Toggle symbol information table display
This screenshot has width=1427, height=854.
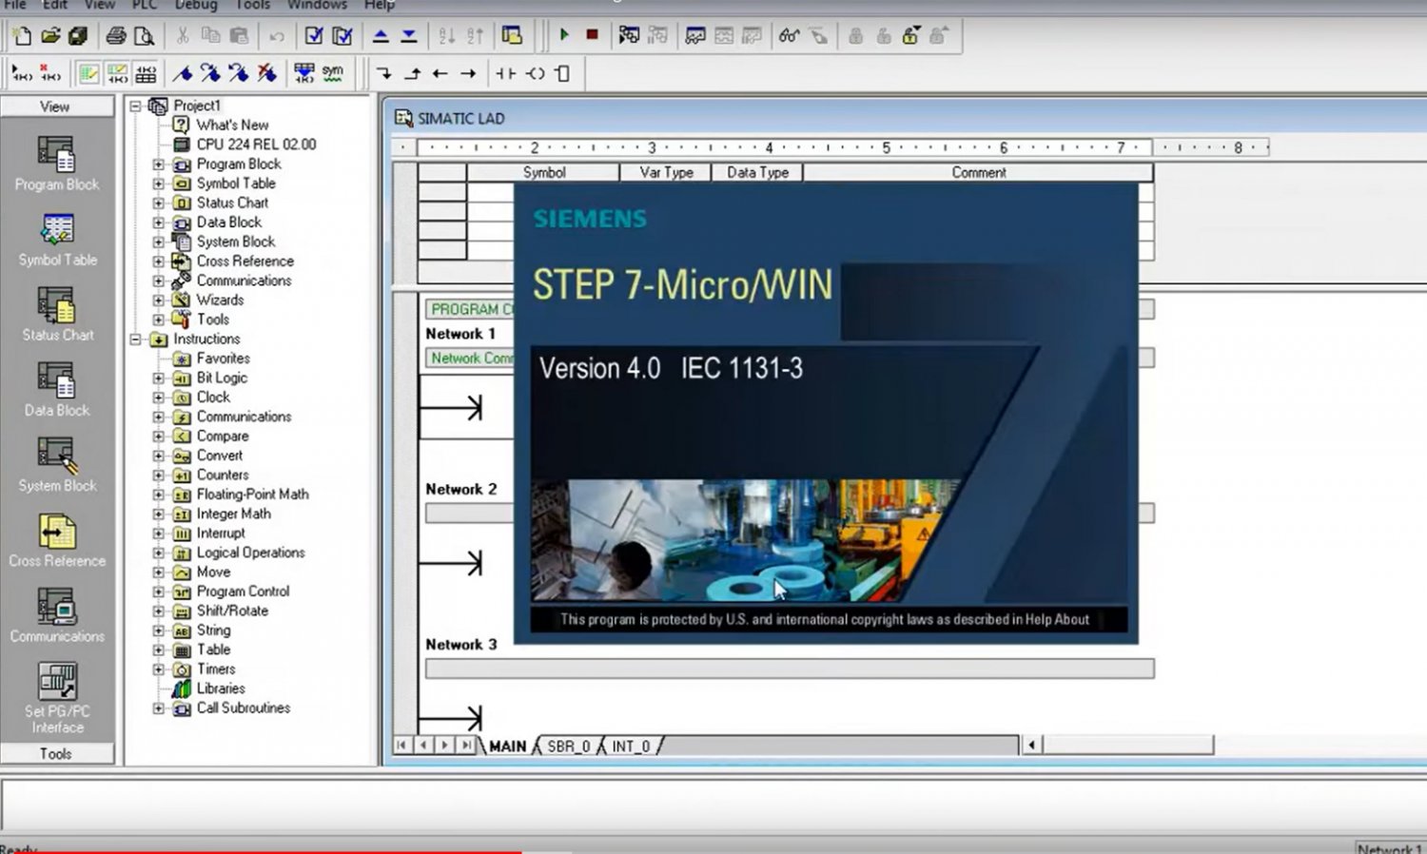[x=146, y=73]
